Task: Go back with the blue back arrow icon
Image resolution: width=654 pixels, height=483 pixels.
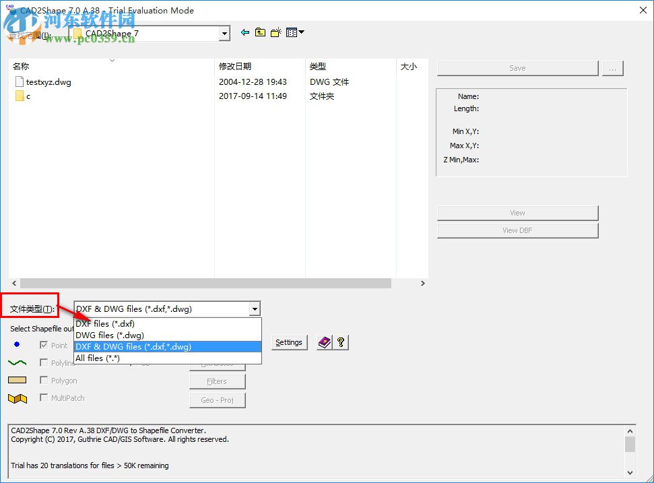Action: [247, 32]
